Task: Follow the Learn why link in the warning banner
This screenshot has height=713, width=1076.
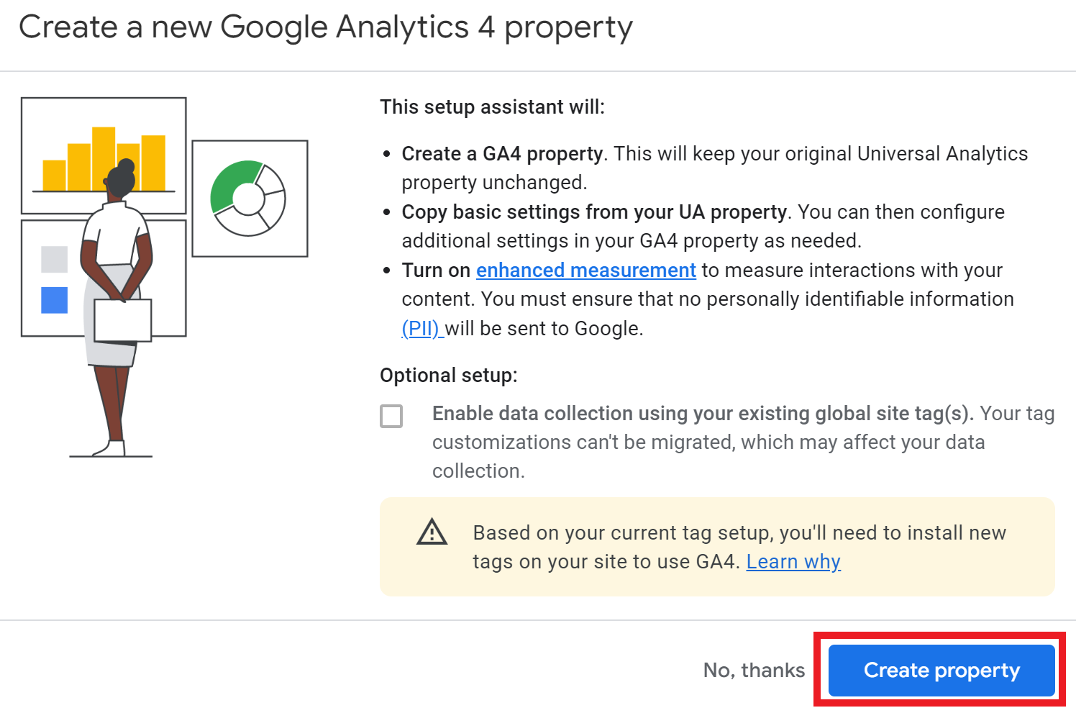Action: click(793, 561)
